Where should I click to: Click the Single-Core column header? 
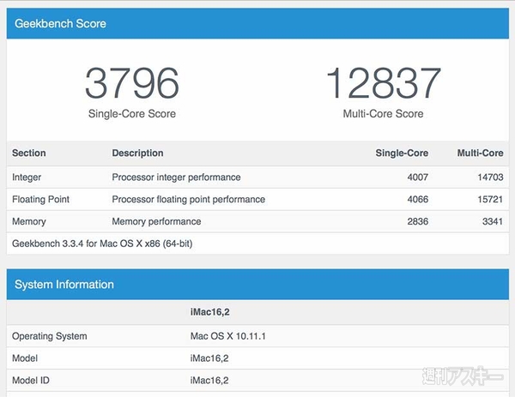pyautogui.click(x=402, y=153)
